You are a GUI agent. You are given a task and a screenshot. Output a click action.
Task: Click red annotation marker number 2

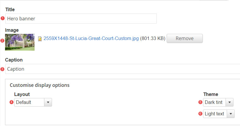tap(2, 41)
